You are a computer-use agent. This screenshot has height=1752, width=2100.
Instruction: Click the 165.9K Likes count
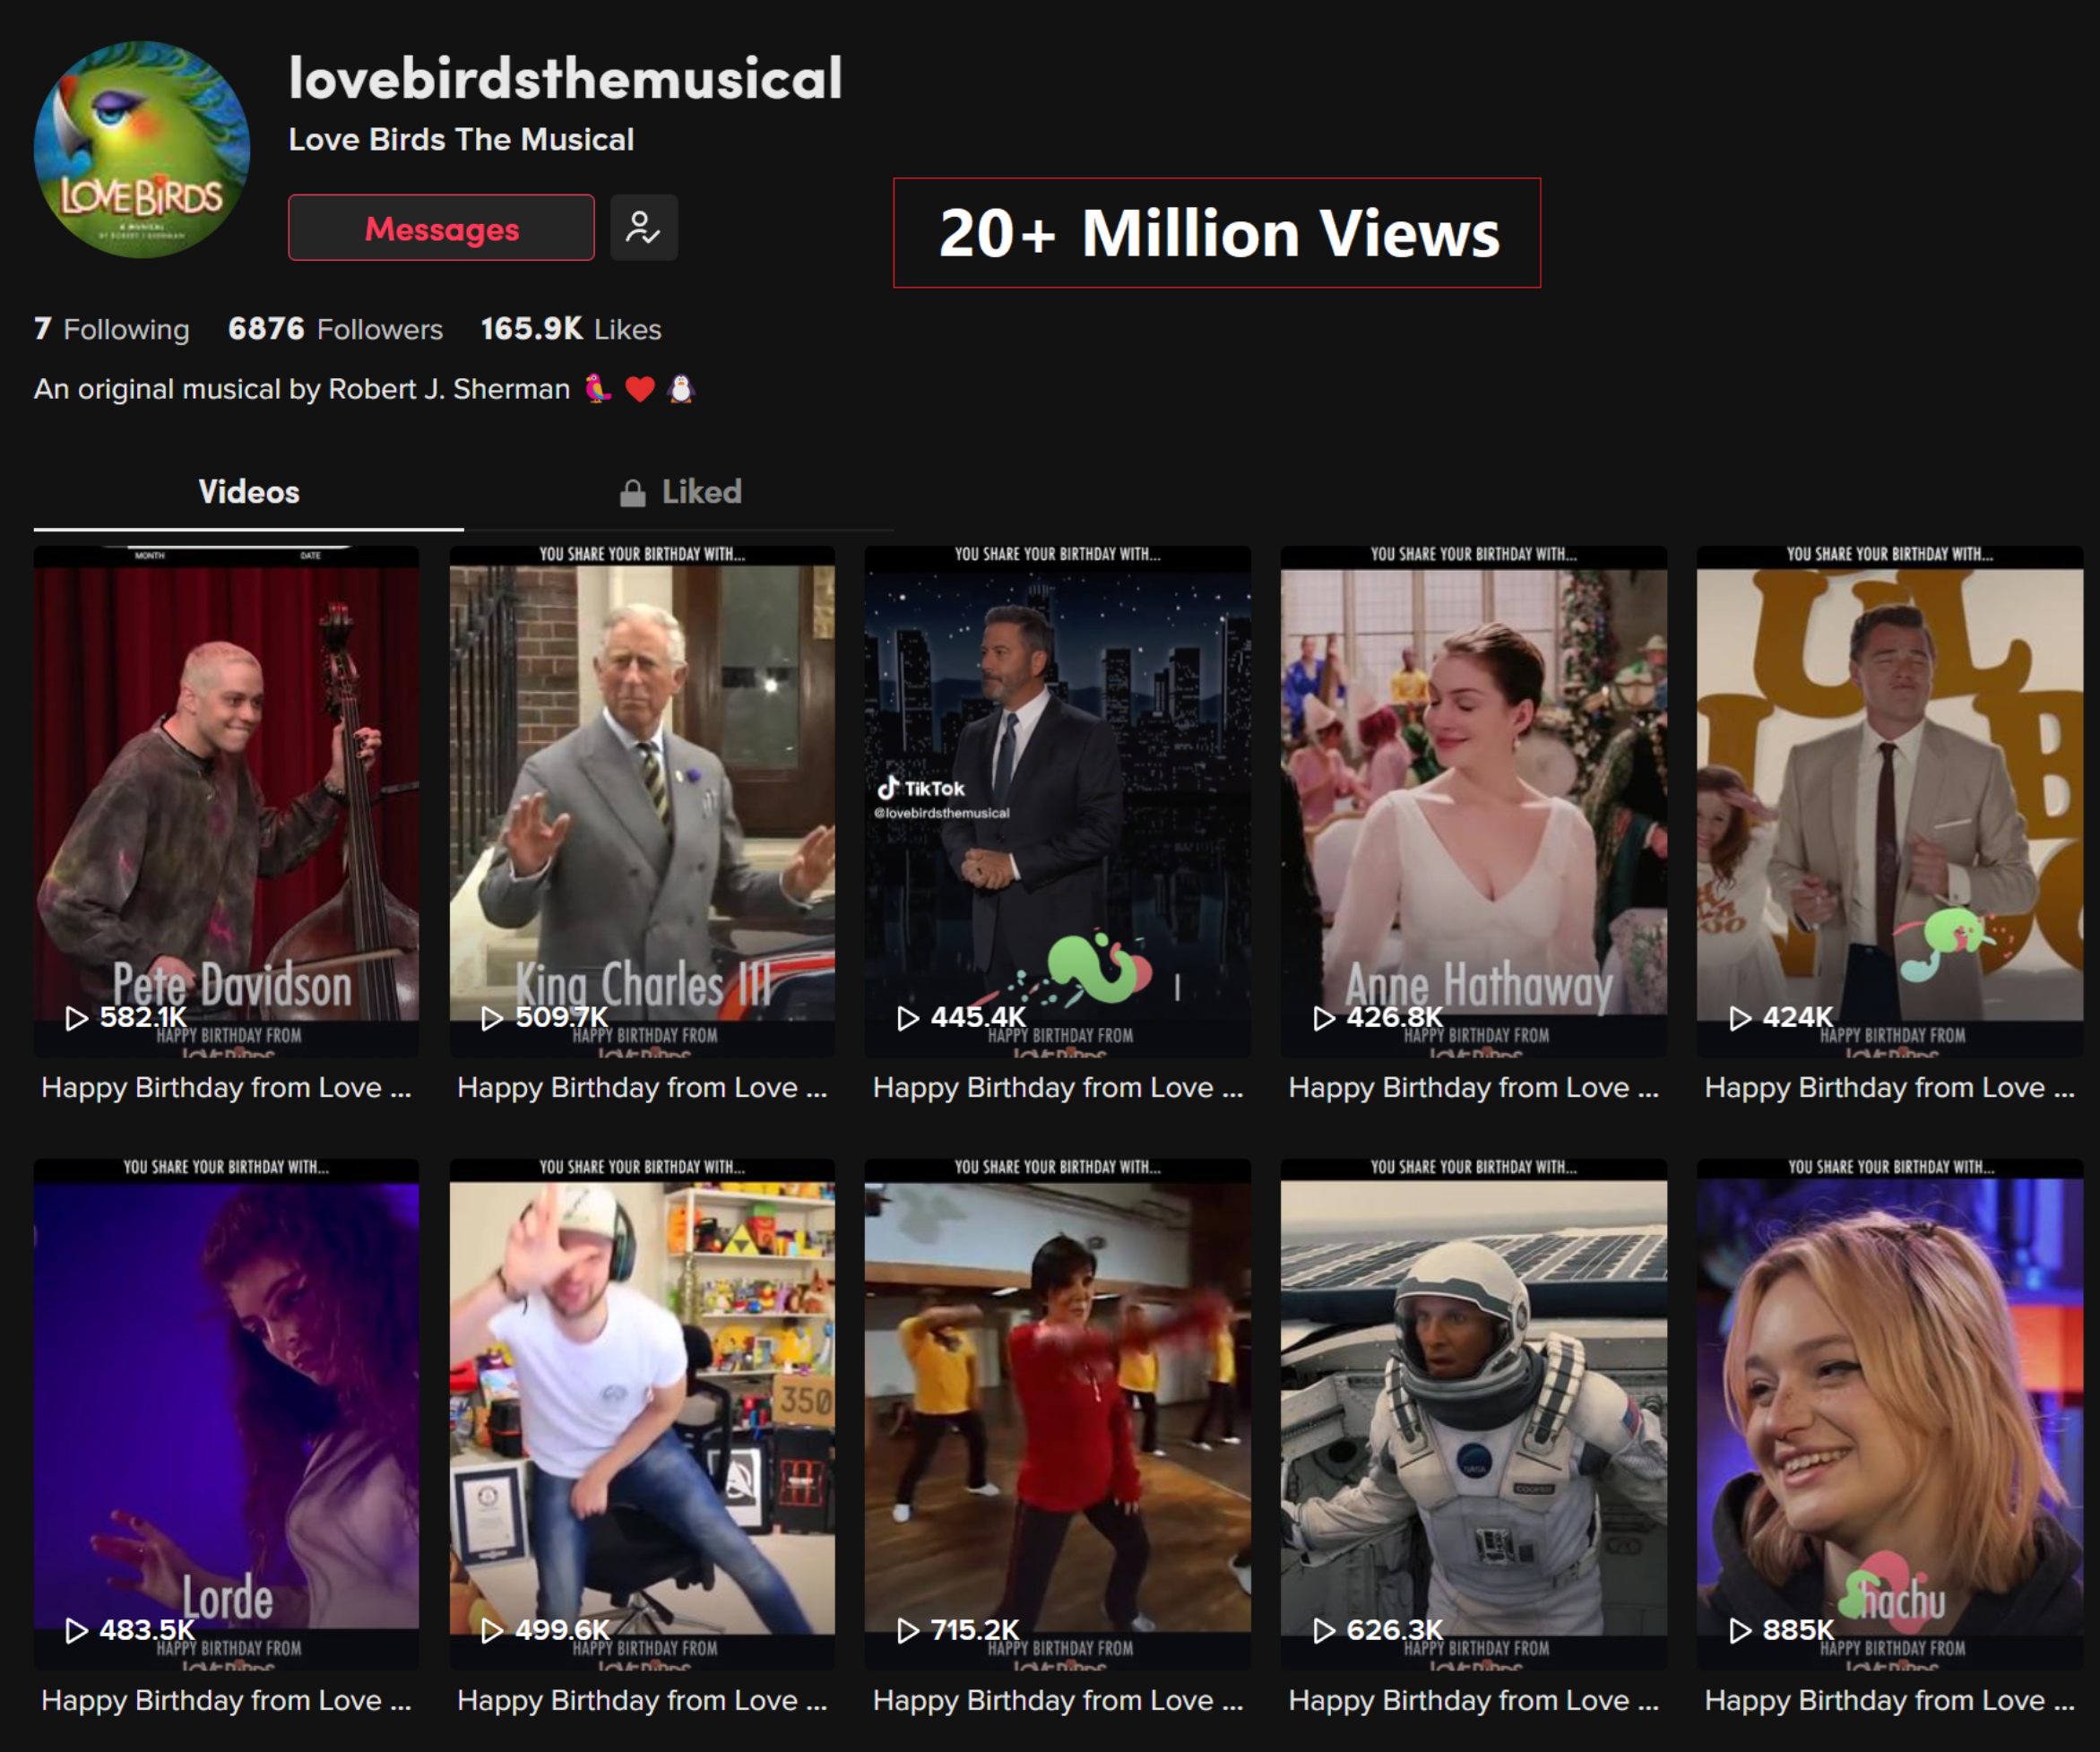(x=570, y=330)
